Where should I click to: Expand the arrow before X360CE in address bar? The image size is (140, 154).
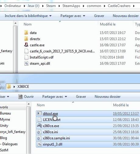click(x=14, y=87)
